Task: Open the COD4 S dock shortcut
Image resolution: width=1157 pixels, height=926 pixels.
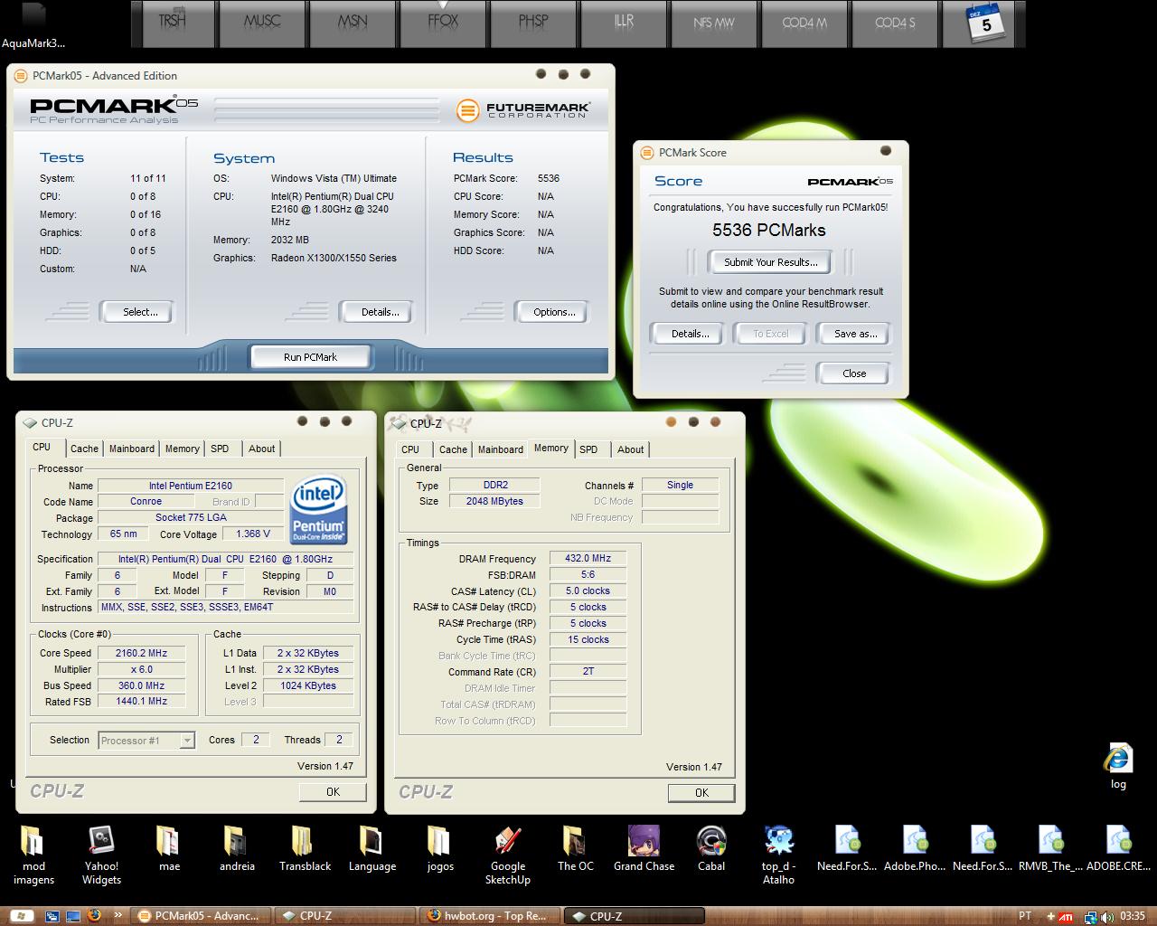Action: click(x=895, y=23)
